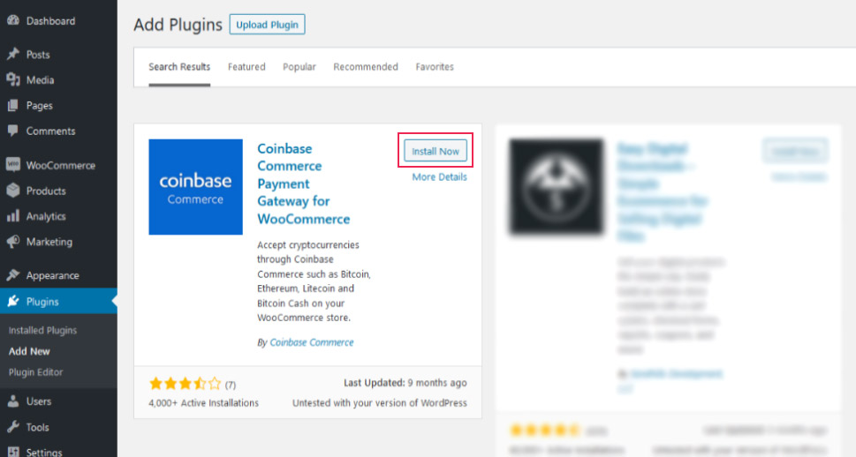
Task: Click the Comments speech bubble icon
Action: coord(13,131)
